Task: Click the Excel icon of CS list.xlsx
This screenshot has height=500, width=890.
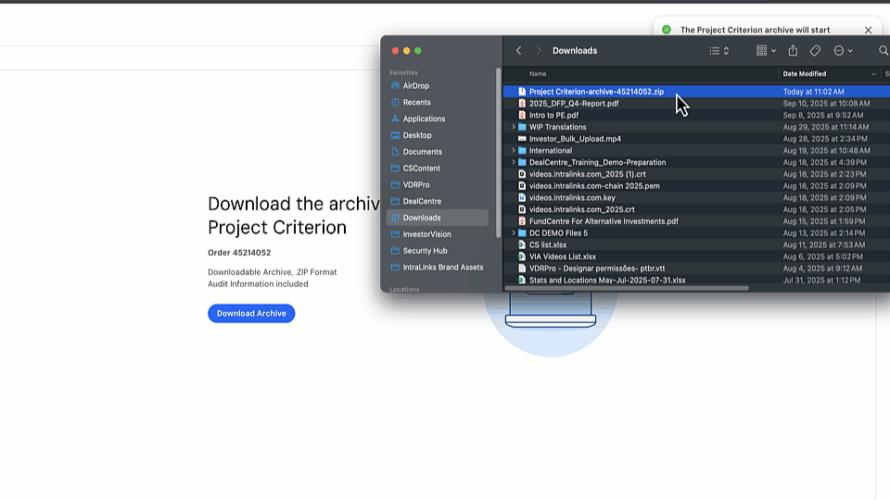Action: click(x=522, y=244)
